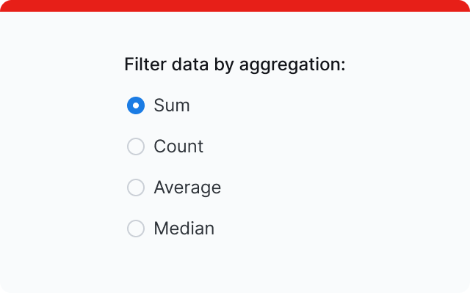Select the Sum radio button
Image resolution: width=470 pixels, height=293 pixels.
(136, 105)
